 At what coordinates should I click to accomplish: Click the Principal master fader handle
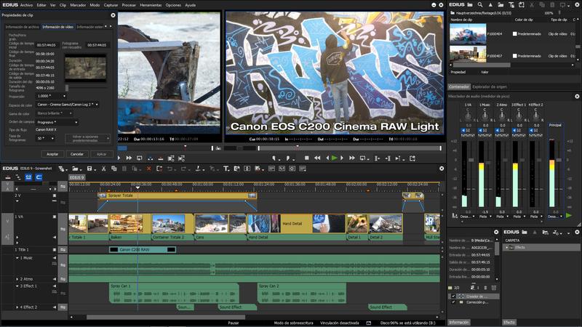tap(559, 160)
